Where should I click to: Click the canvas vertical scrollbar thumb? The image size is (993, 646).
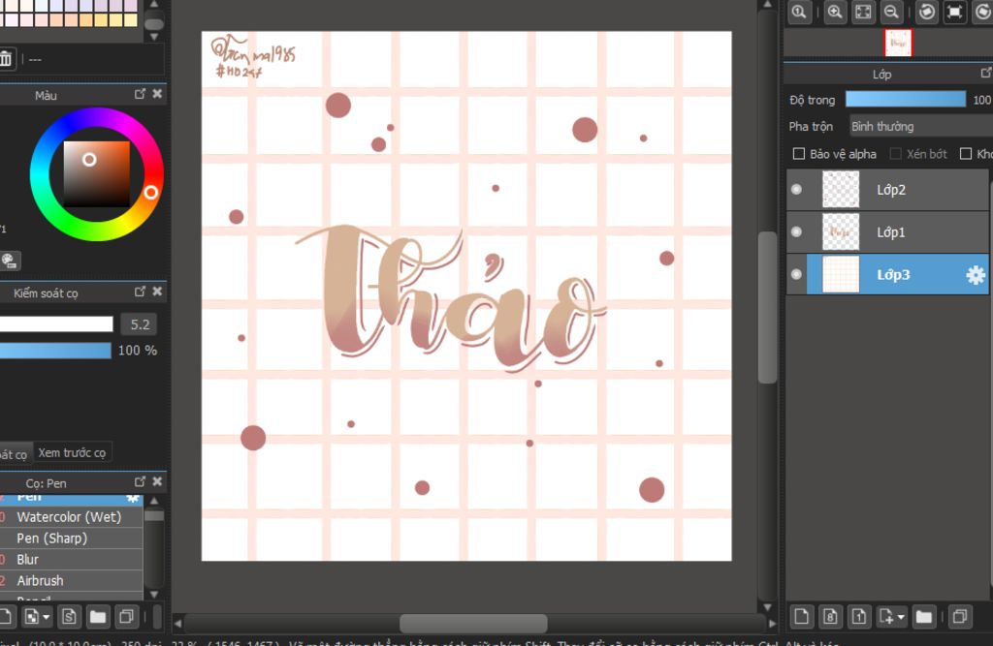pos(768,307)
